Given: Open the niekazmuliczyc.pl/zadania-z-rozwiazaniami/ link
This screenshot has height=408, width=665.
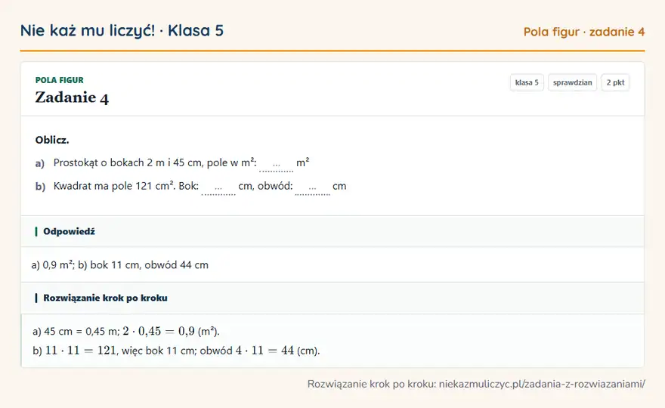Looking at the screenshot, I should click(542, 385).
